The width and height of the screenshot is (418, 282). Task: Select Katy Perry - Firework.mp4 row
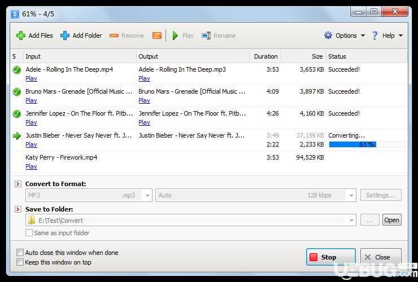209,162
